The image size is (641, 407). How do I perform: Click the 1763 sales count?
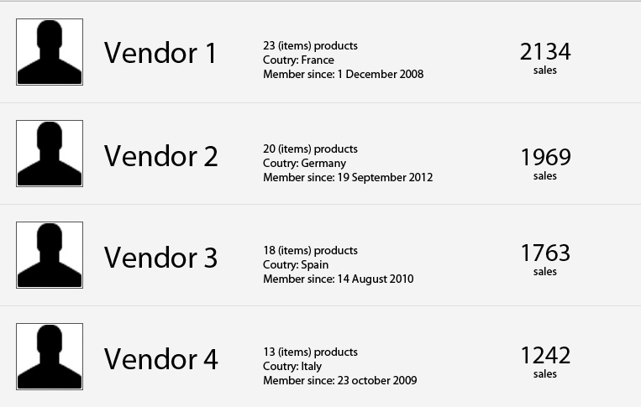[545, 253]
